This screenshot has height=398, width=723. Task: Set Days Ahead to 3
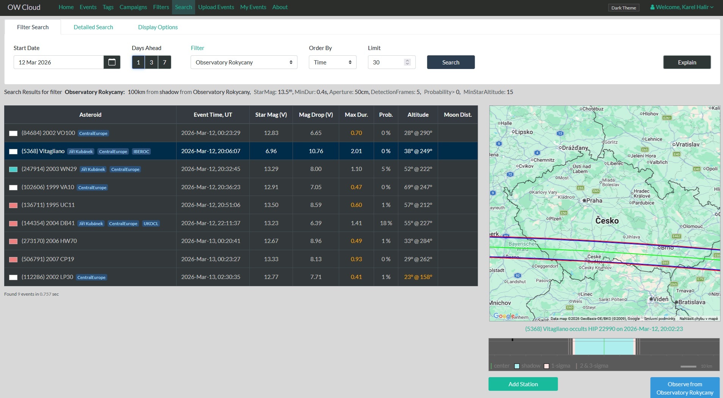[x=152, y=62]
